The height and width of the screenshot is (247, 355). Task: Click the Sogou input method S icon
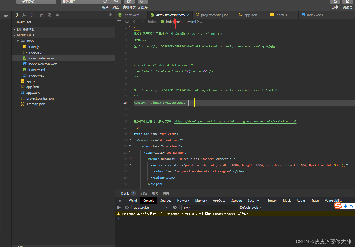click(x=338, y=206)
